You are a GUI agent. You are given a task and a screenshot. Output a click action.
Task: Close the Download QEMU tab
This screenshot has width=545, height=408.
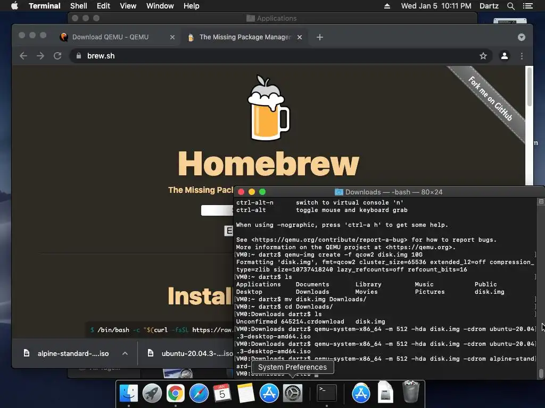pos(172,37)
